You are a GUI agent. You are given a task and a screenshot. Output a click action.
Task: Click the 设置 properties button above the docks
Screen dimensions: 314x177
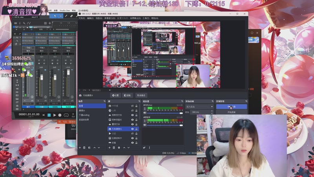click(x=115, y=95)
